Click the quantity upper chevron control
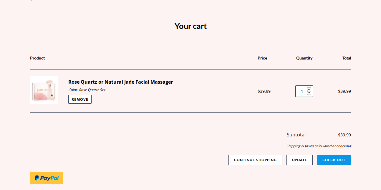The height and width of the screenshot is (190, 381). coord(309,89)
